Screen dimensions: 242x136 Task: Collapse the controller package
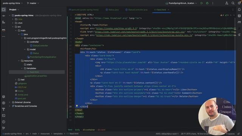[x=25, y=42]
